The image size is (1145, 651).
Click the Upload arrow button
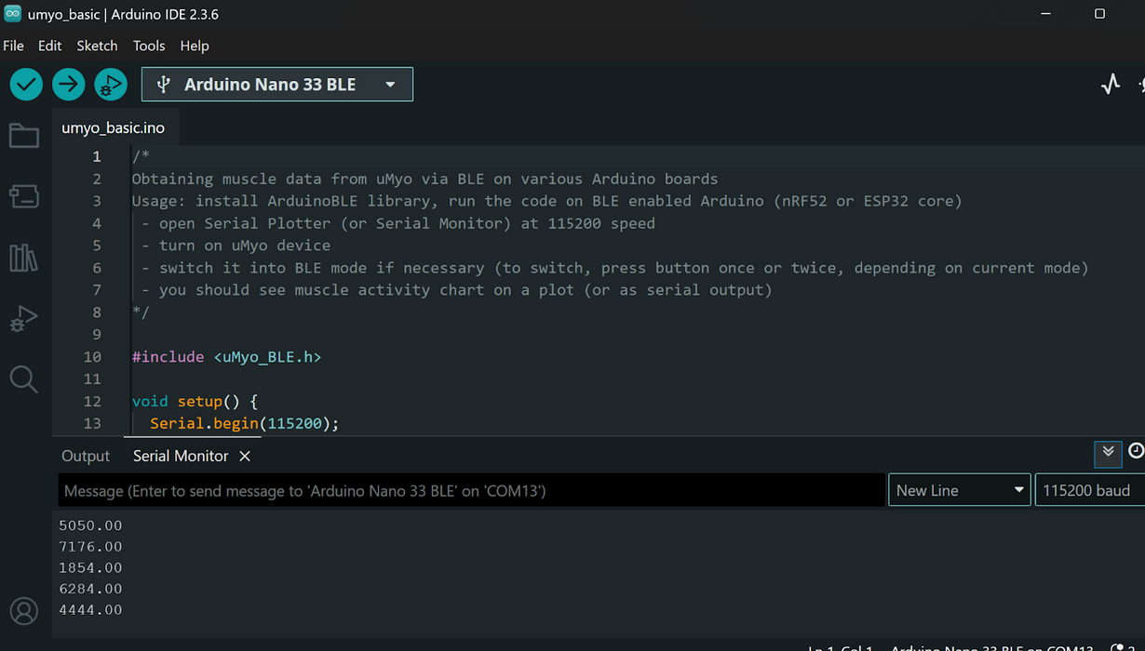[x=68, y=85]
